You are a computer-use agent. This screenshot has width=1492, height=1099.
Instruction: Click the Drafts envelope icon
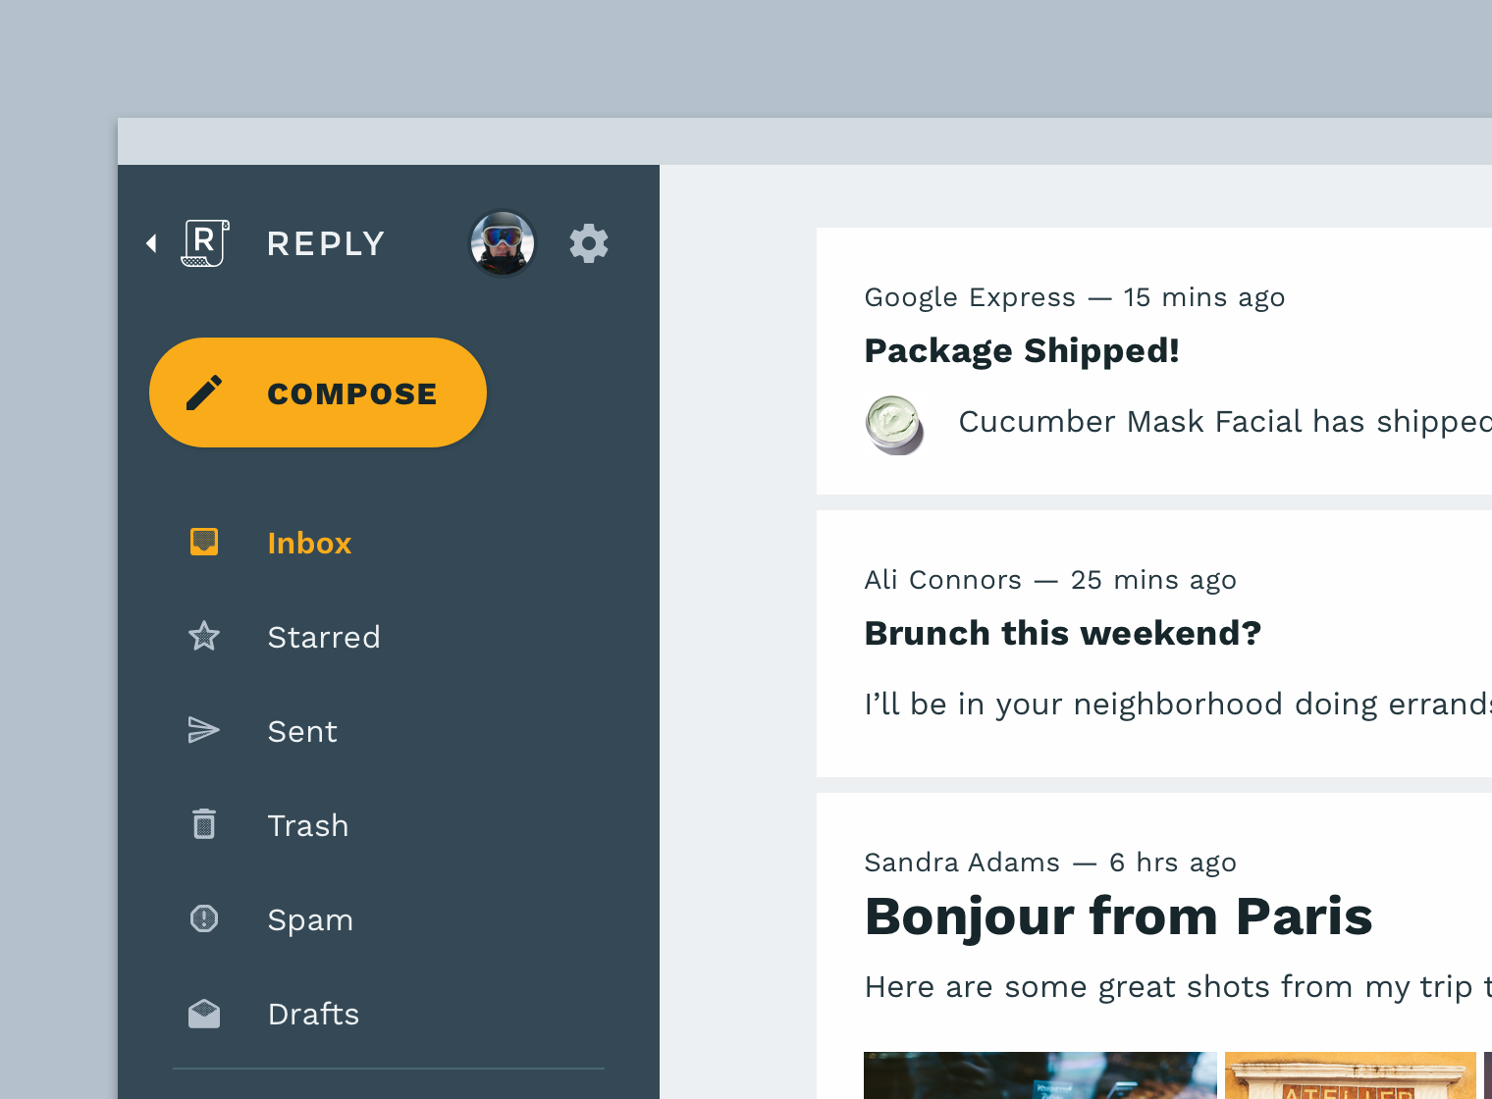point(204,1013)
